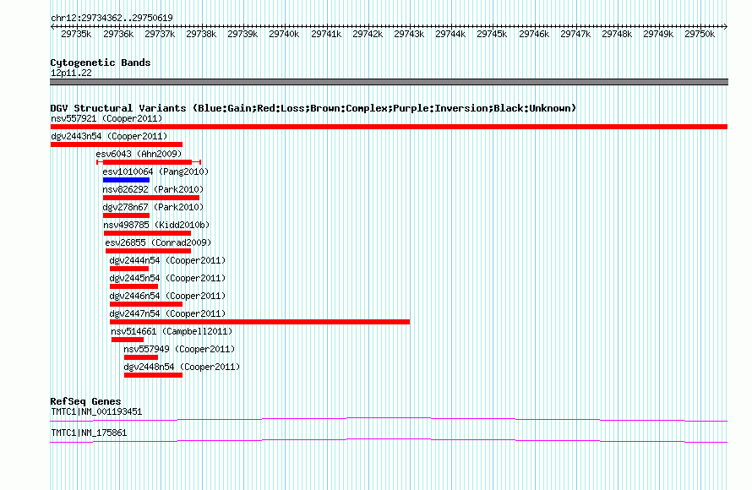Open dgv278n67 (Park2010) variant label
The image size is (752, 490).
coord(153,207)
